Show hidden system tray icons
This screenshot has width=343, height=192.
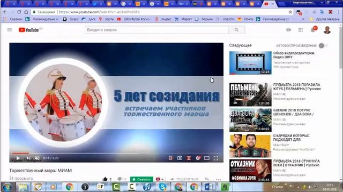click(298, 187)
